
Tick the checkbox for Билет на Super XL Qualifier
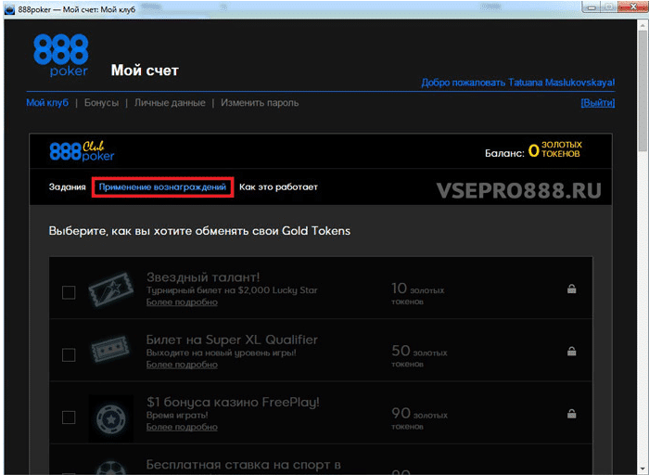coord(69,355)
